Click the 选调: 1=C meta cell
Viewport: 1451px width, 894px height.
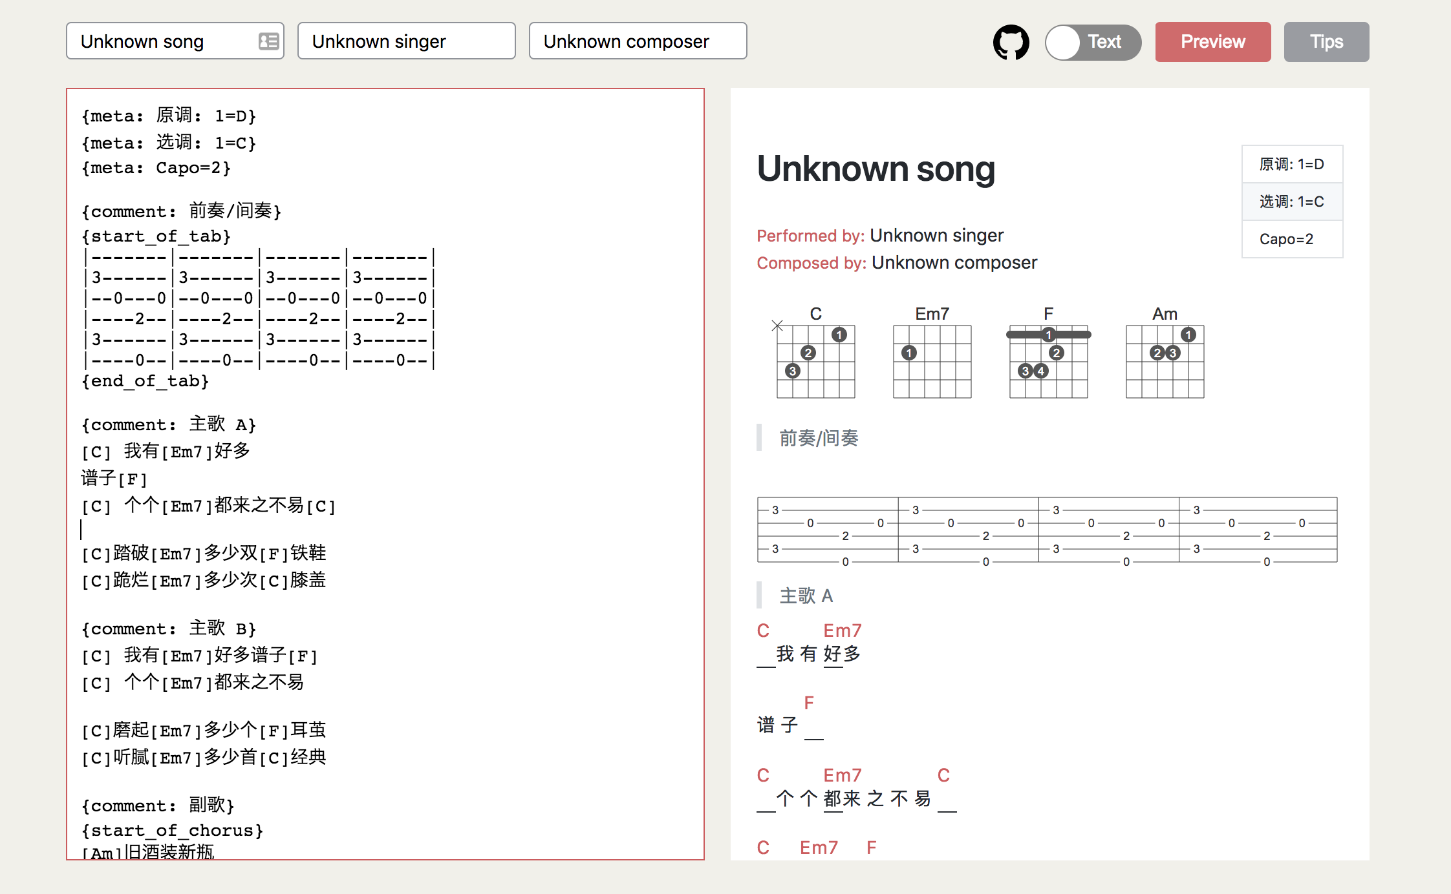click(1291, 202)
